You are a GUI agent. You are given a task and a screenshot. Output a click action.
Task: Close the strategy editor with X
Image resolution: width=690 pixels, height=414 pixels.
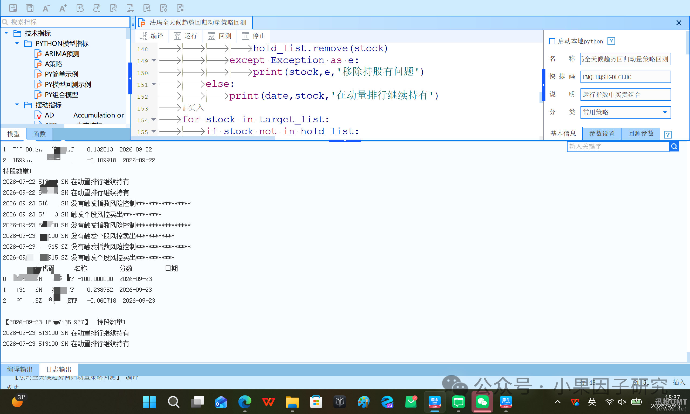[679, 23]
